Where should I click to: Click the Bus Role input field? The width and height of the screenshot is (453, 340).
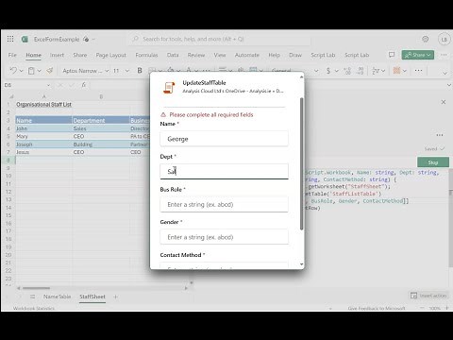(224, 204)
